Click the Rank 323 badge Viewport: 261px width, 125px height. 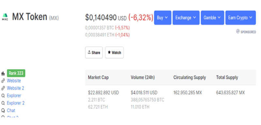pyautogui.click(x=16, y=73)
